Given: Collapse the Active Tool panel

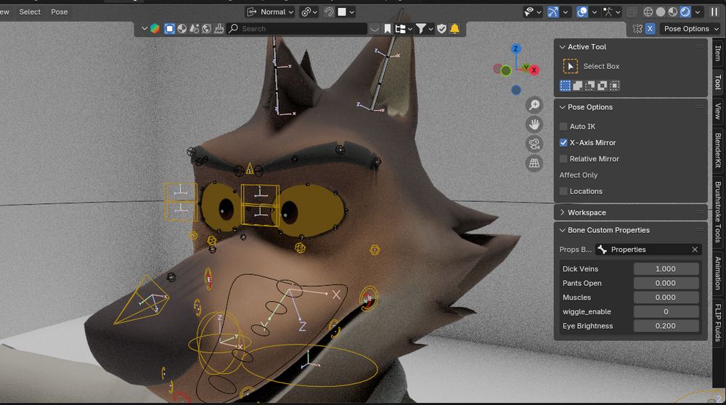Looking at the screenshot, I should pos(562,46).
